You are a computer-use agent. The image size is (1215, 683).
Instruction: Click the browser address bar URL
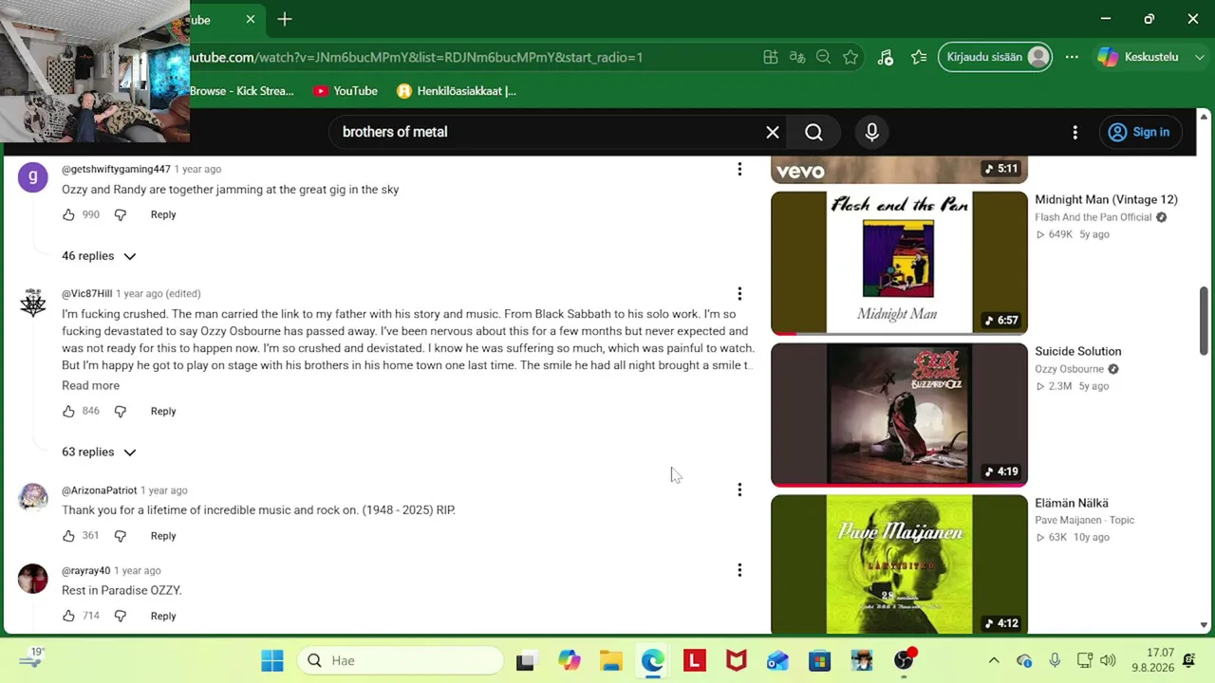click(417, 57)
